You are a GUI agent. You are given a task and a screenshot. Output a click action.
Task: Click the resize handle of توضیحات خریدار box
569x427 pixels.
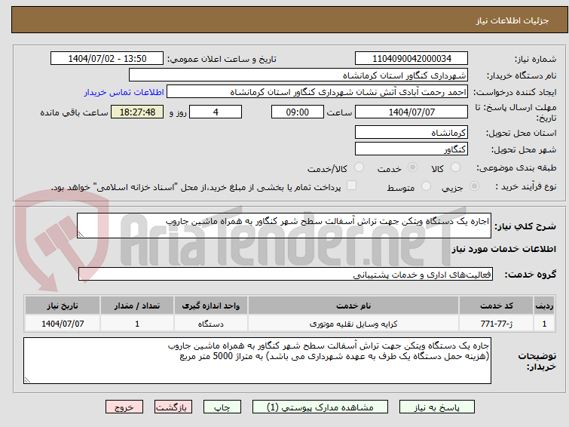point(28,379)
